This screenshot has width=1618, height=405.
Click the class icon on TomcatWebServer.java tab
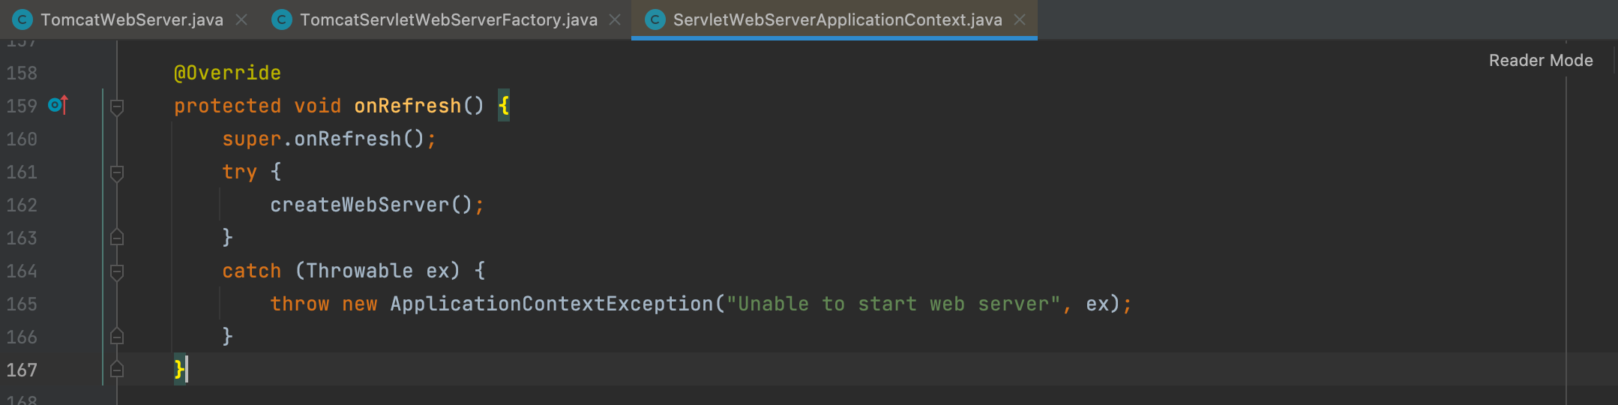(22, 19)
